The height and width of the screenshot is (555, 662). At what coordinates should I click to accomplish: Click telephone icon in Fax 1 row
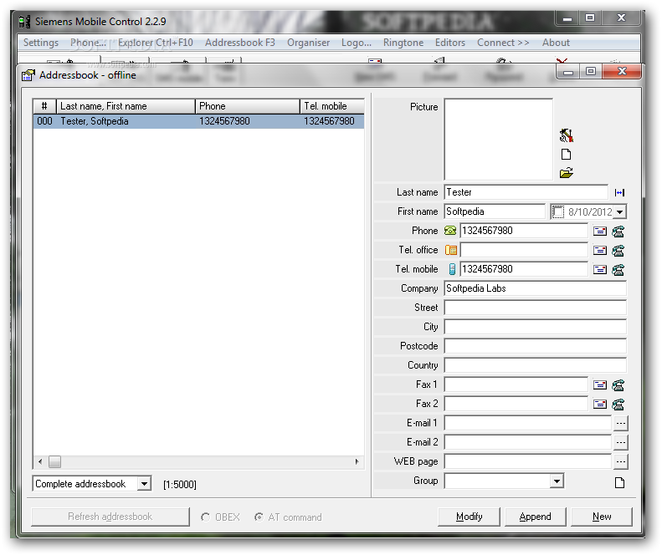point(618,385)
